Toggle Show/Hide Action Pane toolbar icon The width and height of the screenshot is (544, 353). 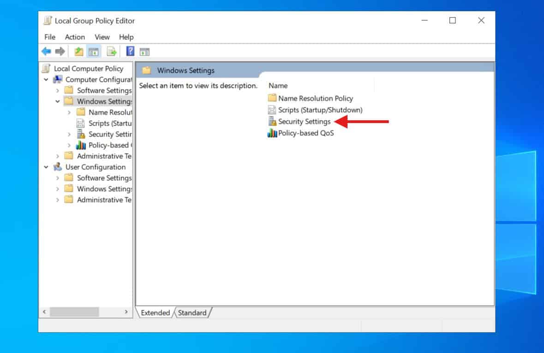145,52
